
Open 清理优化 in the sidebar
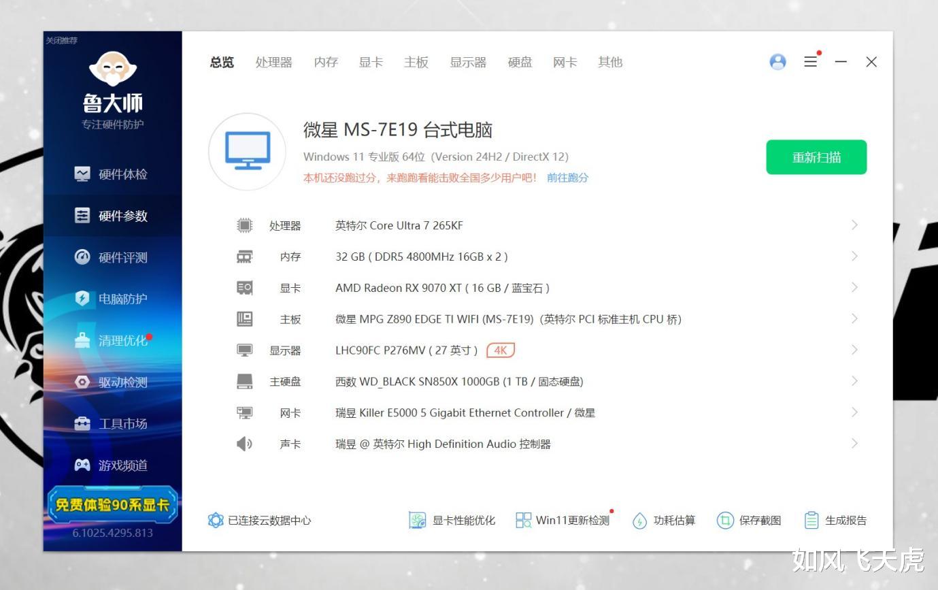[112, 340]
